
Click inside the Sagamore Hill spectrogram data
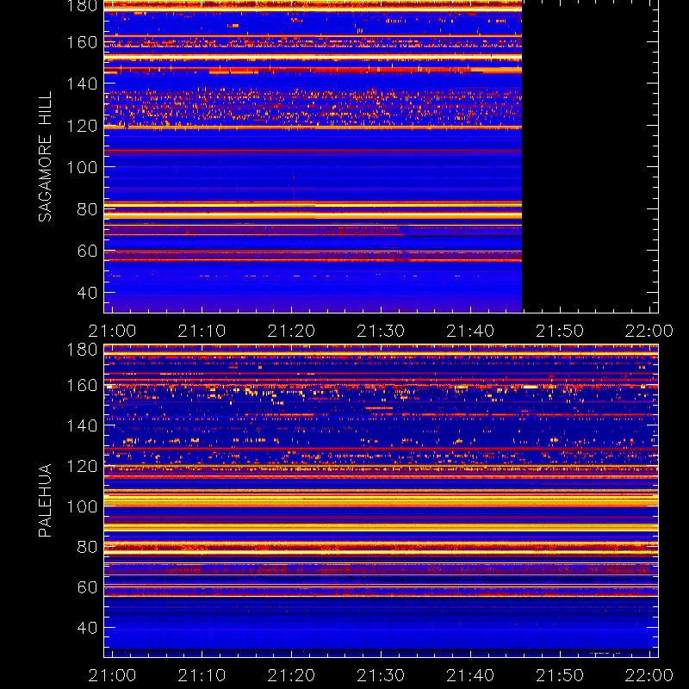tap(313, 157)
